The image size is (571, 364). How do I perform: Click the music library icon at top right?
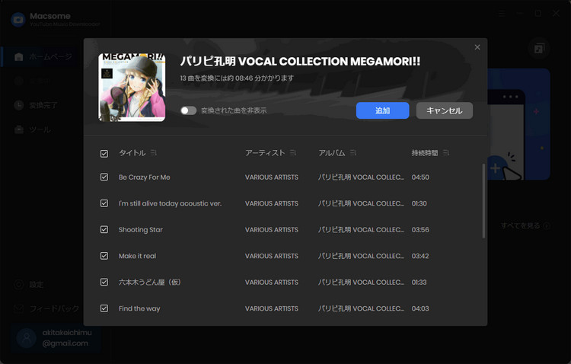(539, 48)
